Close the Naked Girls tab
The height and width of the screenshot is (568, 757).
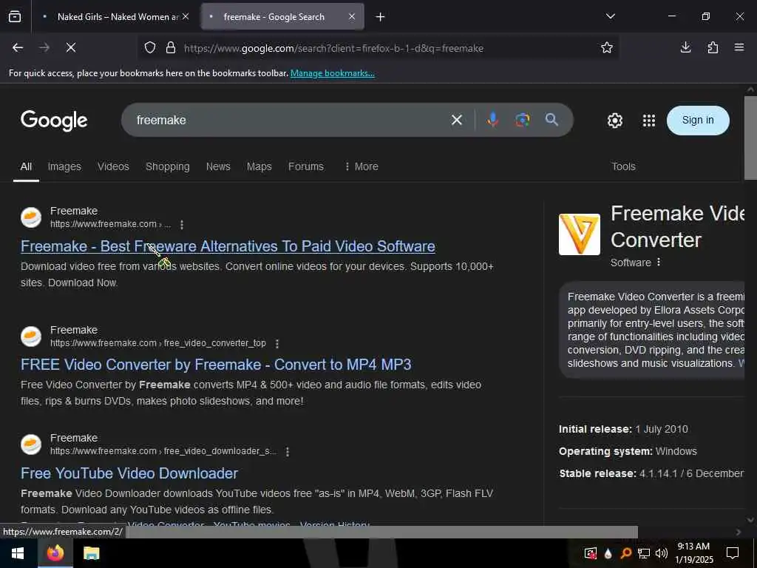coord(186,16)
